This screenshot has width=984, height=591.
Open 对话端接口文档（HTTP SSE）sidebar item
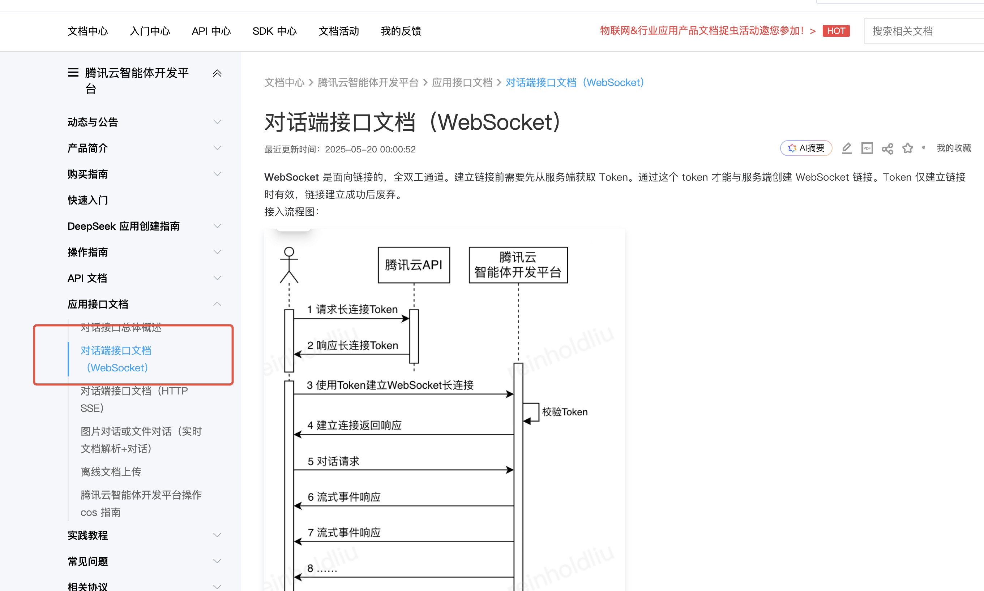coord(134,400)
